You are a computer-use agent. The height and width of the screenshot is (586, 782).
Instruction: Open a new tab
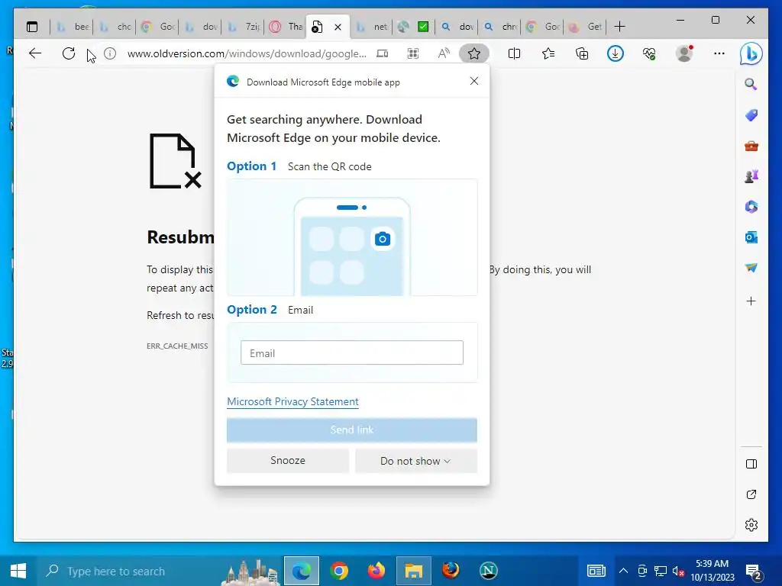[619, 27]
